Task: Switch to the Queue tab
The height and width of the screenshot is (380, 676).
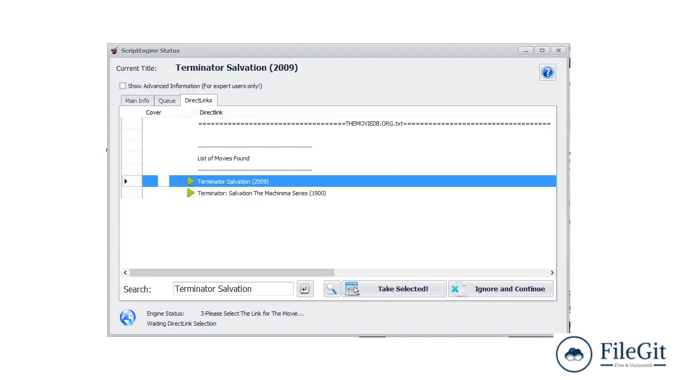Action: click(x=167, y=101)
